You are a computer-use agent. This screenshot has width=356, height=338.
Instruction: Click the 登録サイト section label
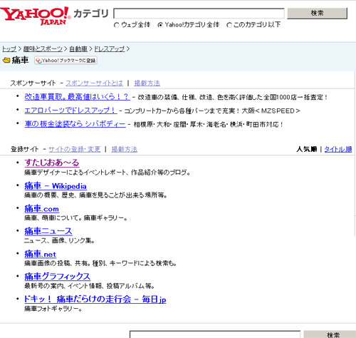[x=24, y=149]
